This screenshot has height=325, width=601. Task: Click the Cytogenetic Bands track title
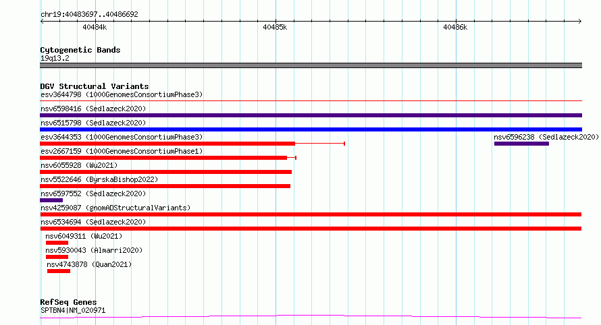[80, 50]
